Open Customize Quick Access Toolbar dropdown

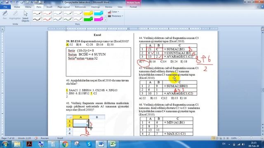tap(45, 2)
